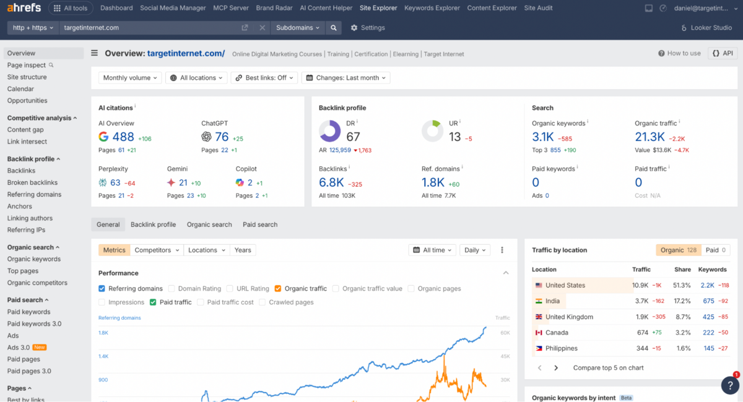Click the Ahrefs logo
The height and width of the screenshot is (402, 743).
click(x=24, y=8)
